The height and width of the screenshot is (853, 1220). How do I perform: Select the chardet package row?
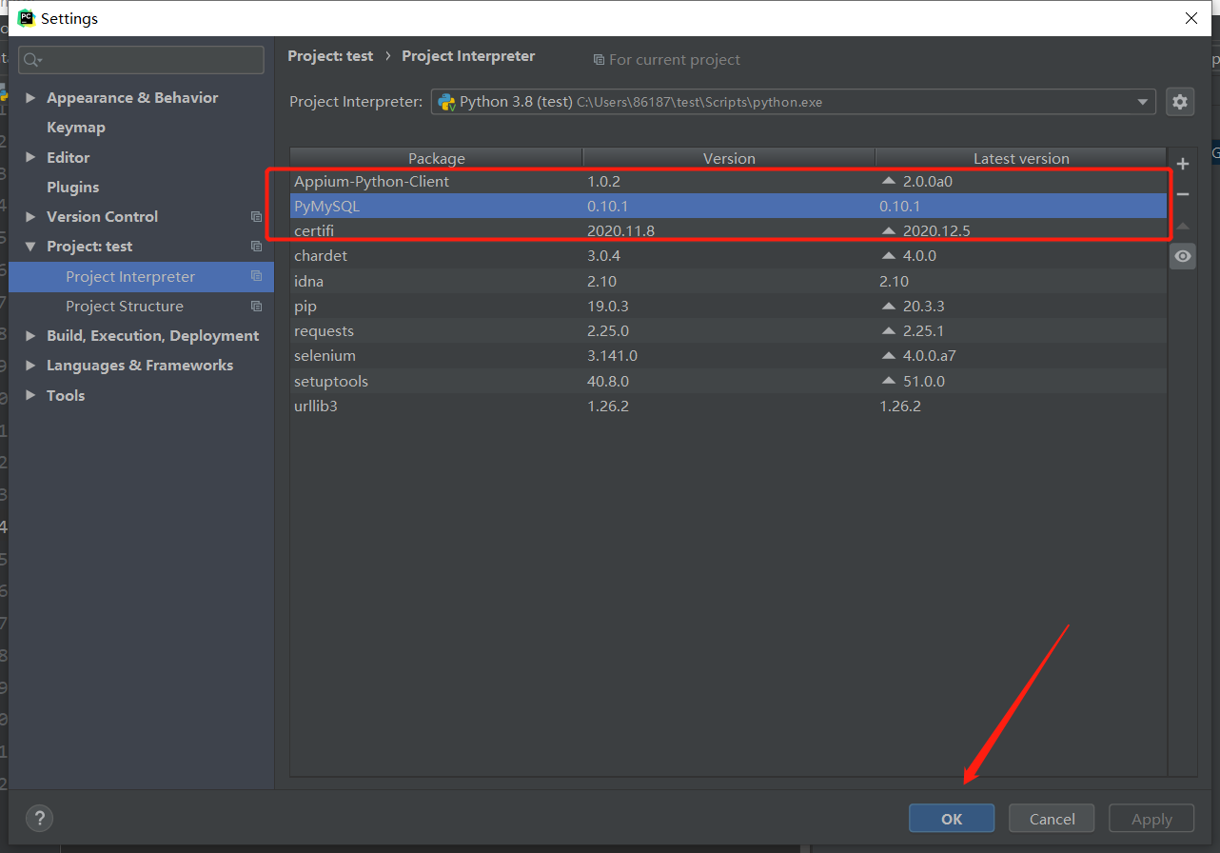[729, 256]
